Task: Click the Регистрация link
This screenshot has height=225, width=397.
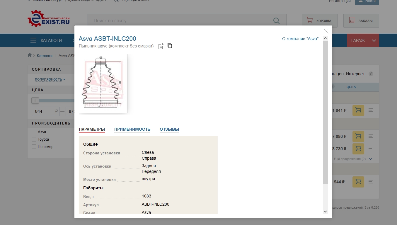Action: (340, 1)
